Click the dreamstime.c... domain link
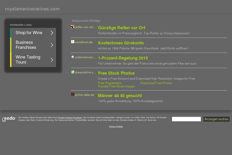232x155 pixels. point(85,72)
